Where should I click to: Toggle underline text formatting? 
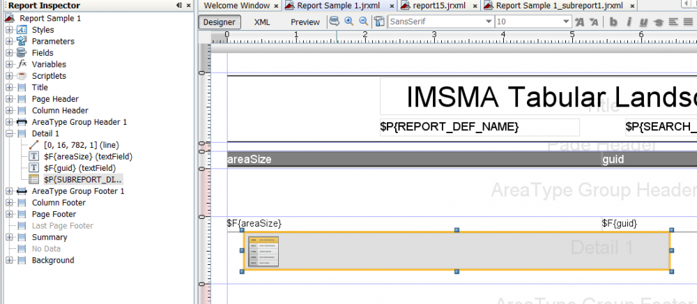[x=644, y=22]
